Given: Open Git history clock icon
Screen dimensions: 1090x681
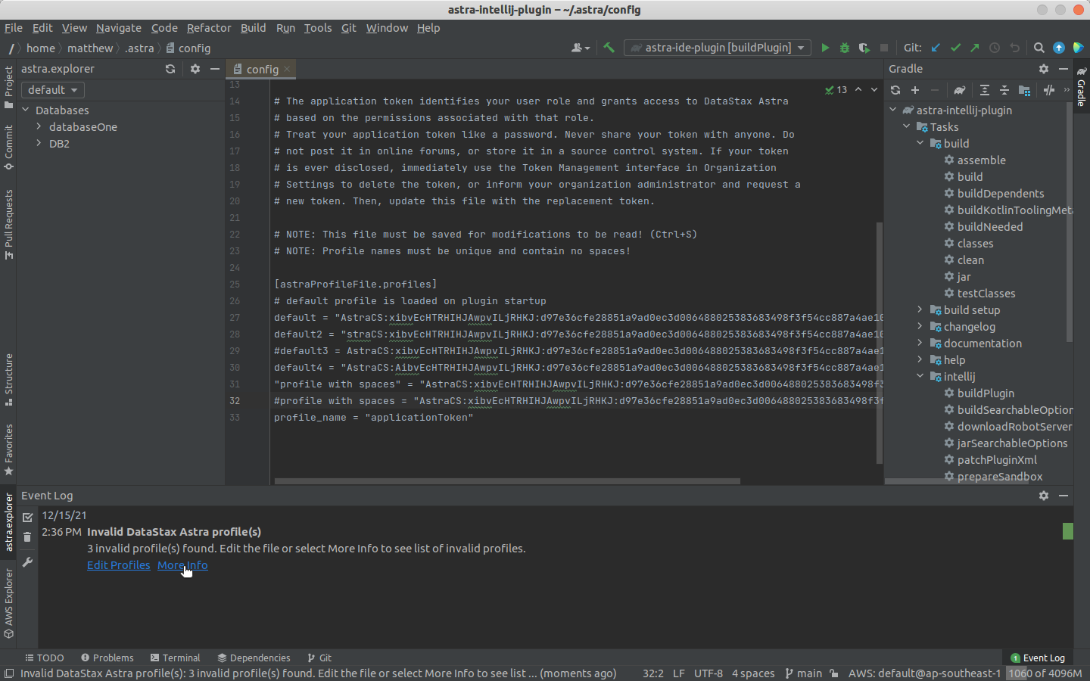Looking at the screenshot, I should 995,48.
